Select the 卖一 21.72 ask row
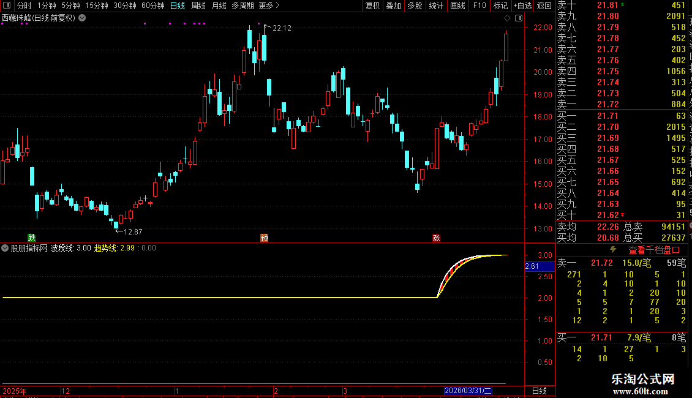 (x=622, y=105)
